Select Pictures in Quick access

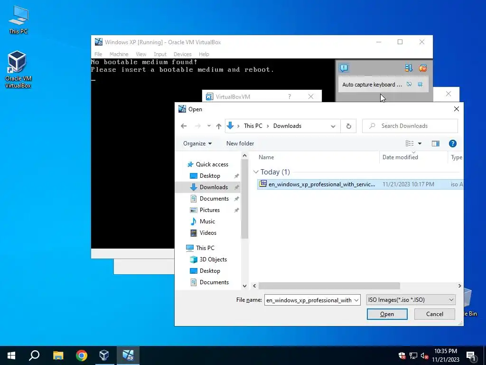click(209, 210)
